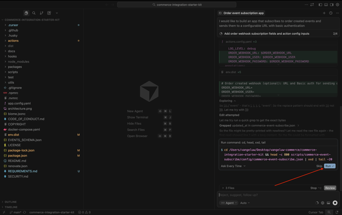Skip the pending terminal command
The image size is (342, 215).
click(x=319, y=166)
